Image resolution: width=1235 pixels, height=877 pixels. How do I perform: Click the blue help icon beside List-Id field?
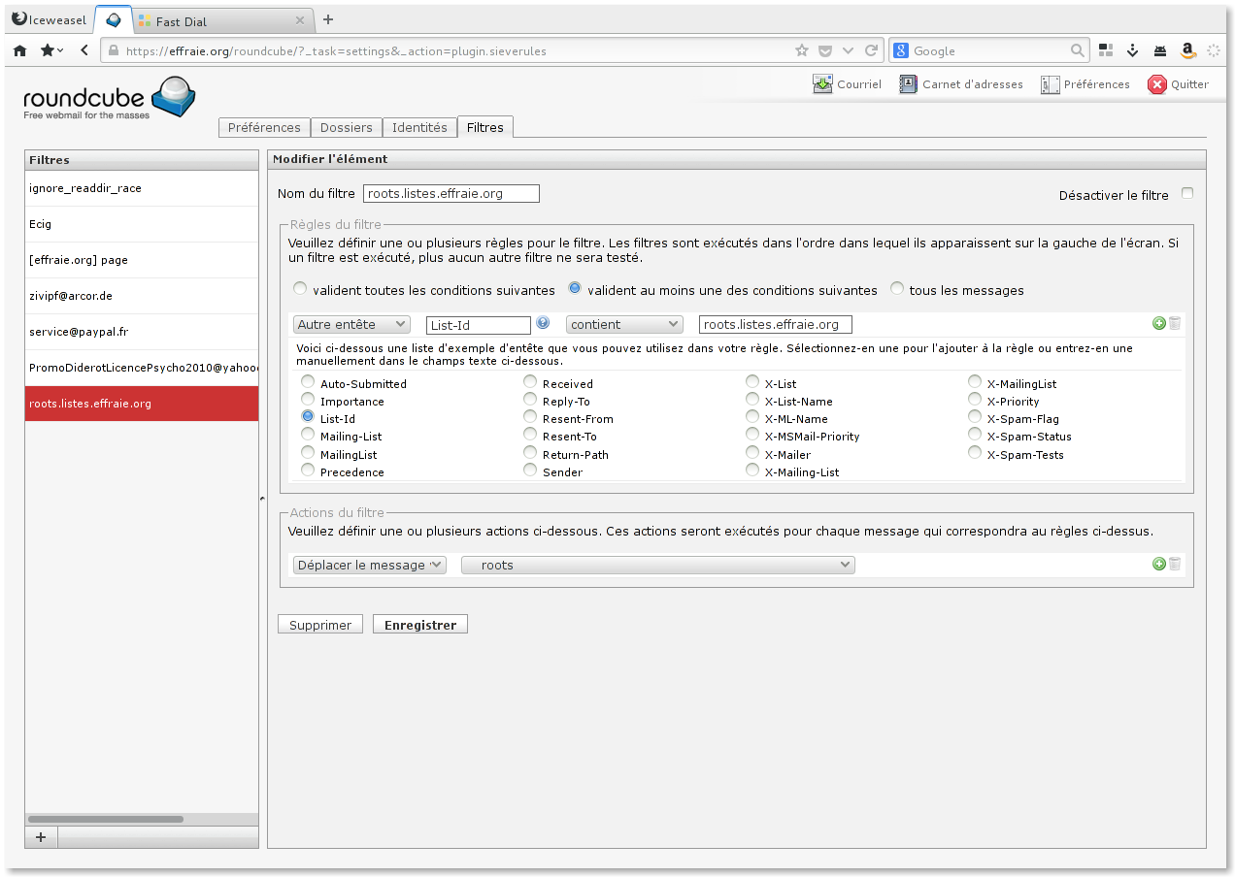[x=543, y=323]
